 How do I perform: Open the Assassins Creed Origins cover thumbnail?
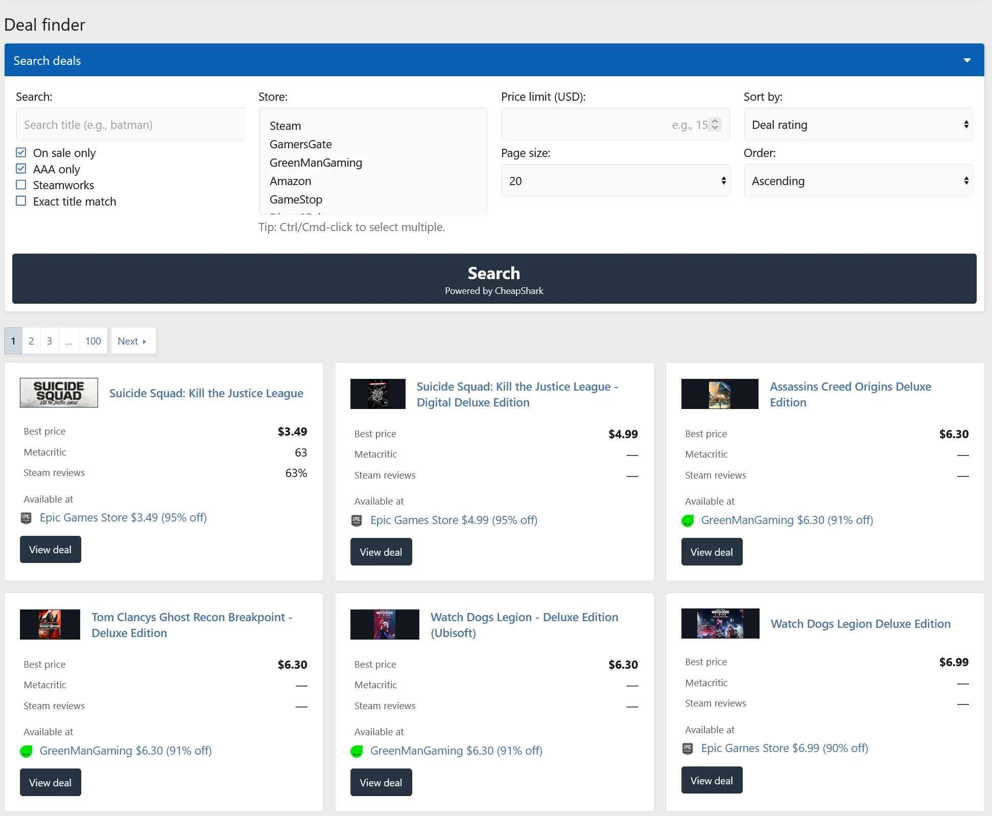[x=720, y=394]
